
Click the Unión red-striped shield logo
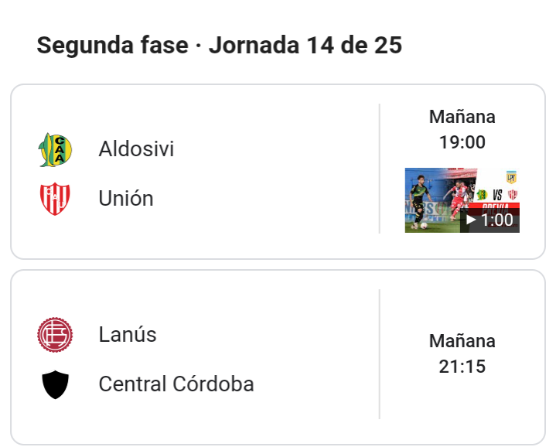pos(55,199)
